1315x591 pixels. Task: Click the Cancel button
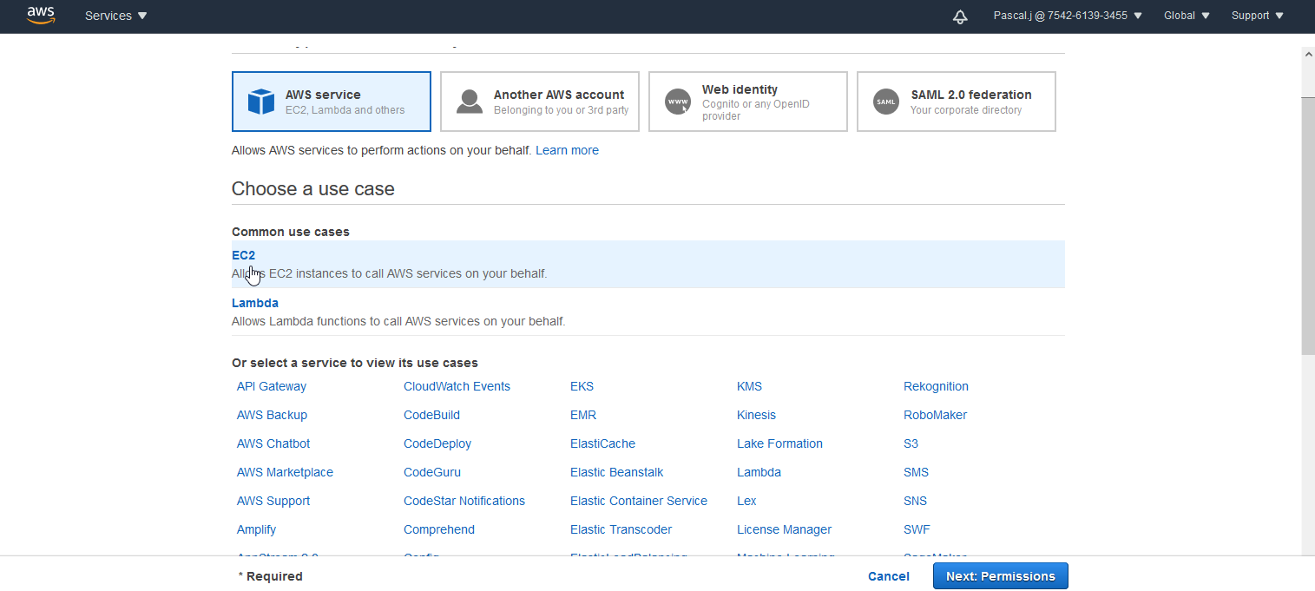click(x=889, y=576)
